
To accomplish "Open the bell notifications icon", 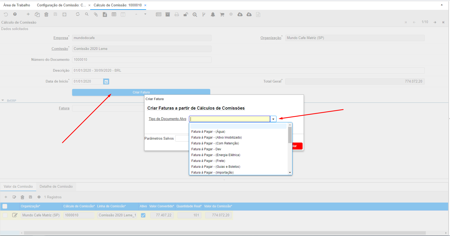I will [x=213, y=15].
